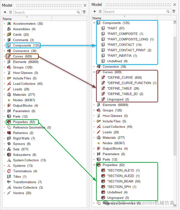Expand the Materials node in left tree
Image resolution: width=180 pixels, height=210 pixels.
(4, 95)
